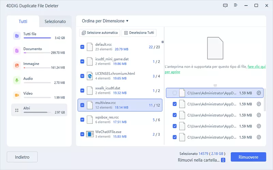
Task: Select the WeChatXFile.exe file name
Action: click(108, 132)
